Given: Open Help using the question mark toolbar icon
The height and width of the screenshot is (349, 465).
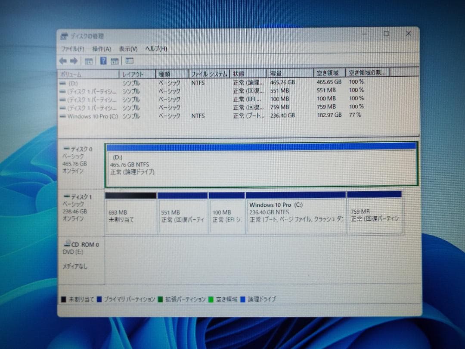Looking at the screenshot, I should click(103, 61).
